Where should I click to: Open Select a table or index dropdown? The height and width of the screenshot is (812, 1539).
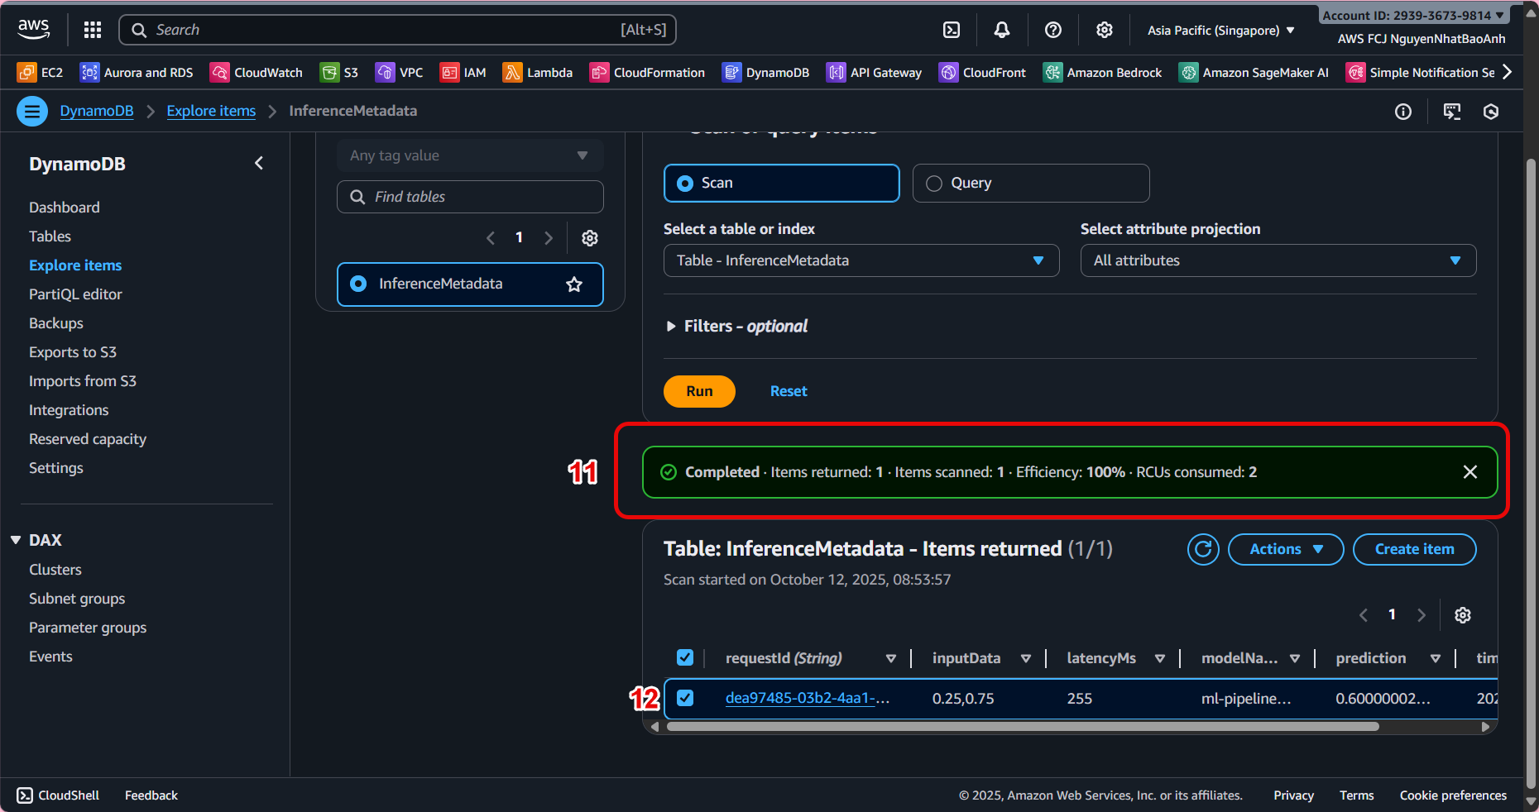click(x=861, y=260)
